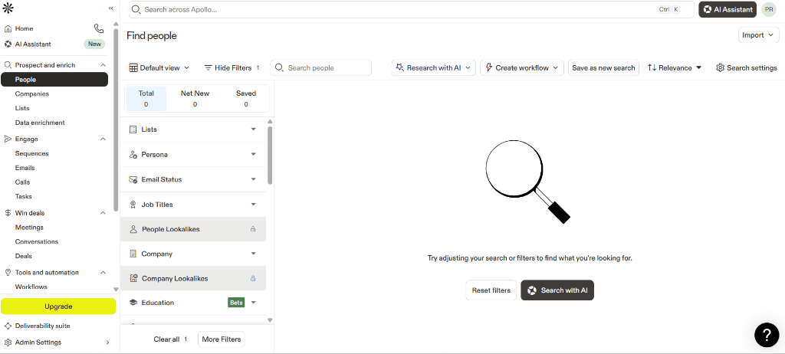Collapse Tools and automation chevron
This screenshot has height=354, width=785.
click(x=103, y=272)
